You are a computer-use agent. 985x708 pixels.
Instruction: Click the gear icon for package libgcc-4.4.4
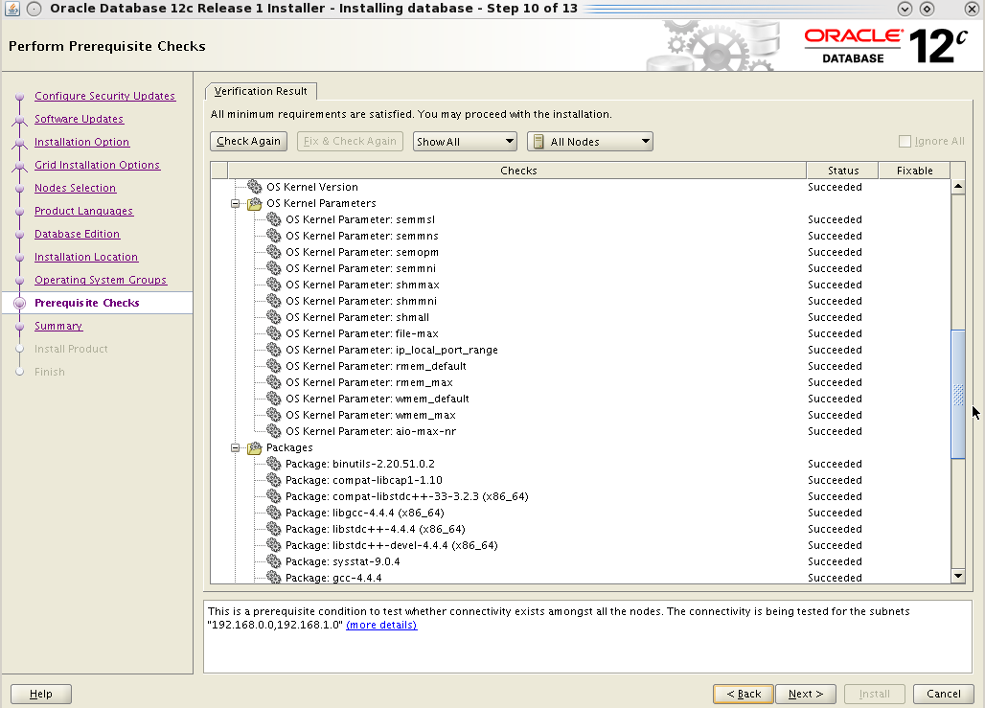(x=274, y=513)
